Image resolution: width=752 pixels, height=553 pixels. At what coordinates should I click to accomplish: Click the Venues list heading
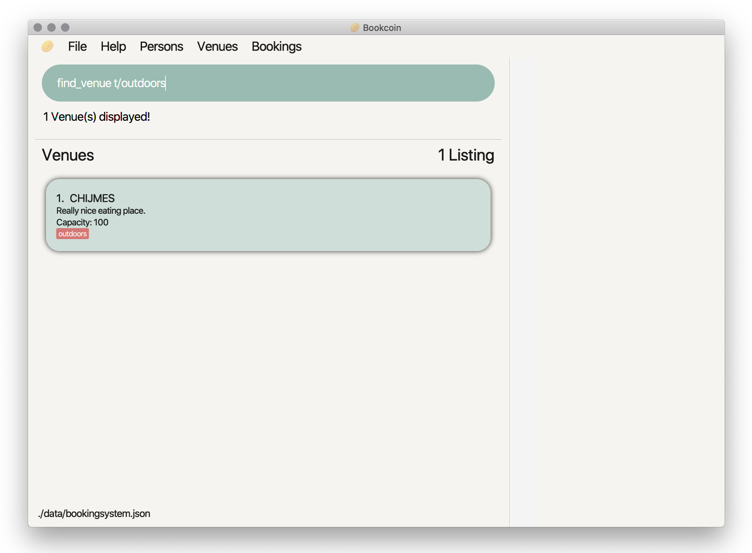pos(68,155)
